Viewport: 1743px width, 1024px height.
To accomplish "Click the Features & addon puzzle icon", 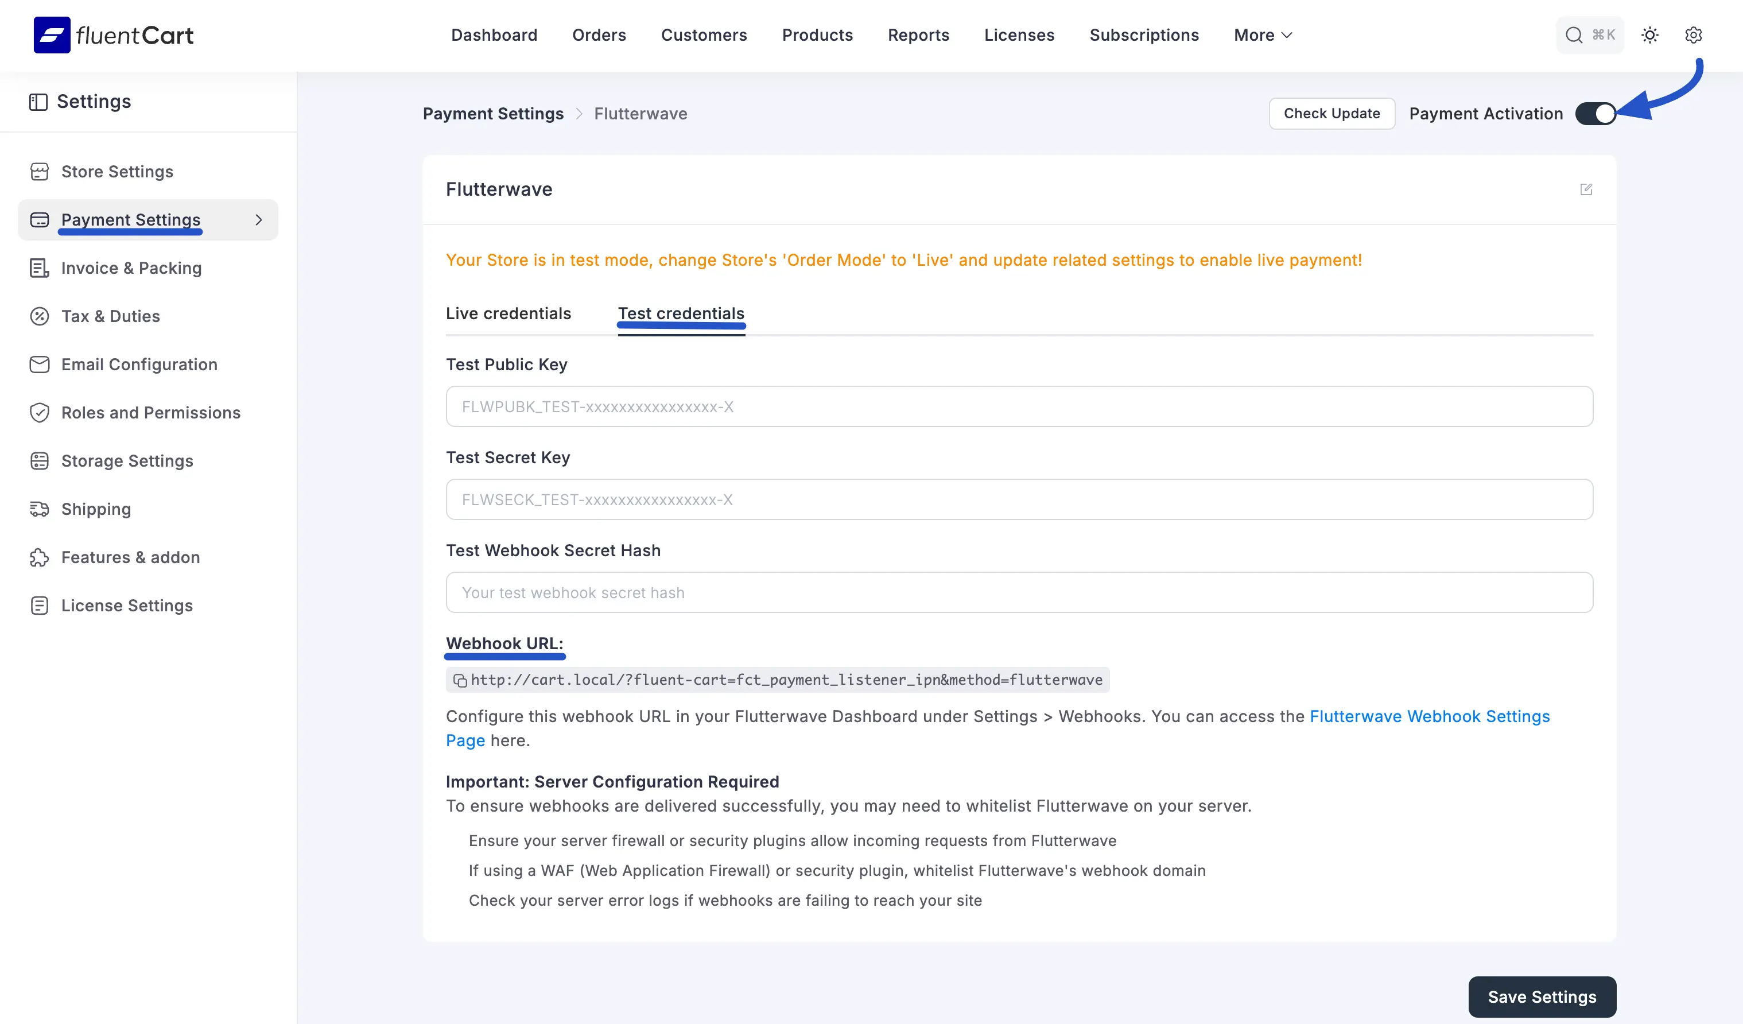I will [x=40, y=558].
